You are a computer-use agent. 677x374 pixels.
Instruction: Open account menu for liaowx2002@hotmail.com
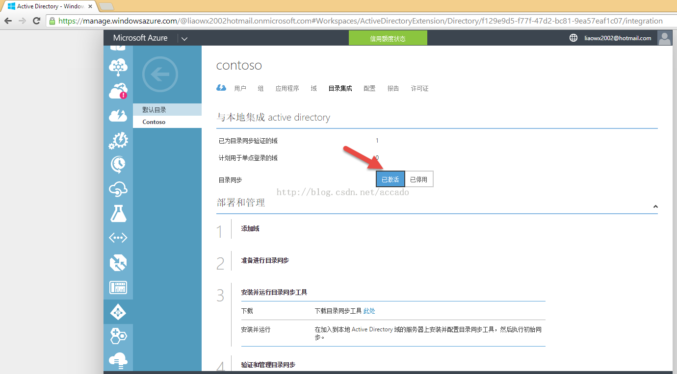pos(618,38)
